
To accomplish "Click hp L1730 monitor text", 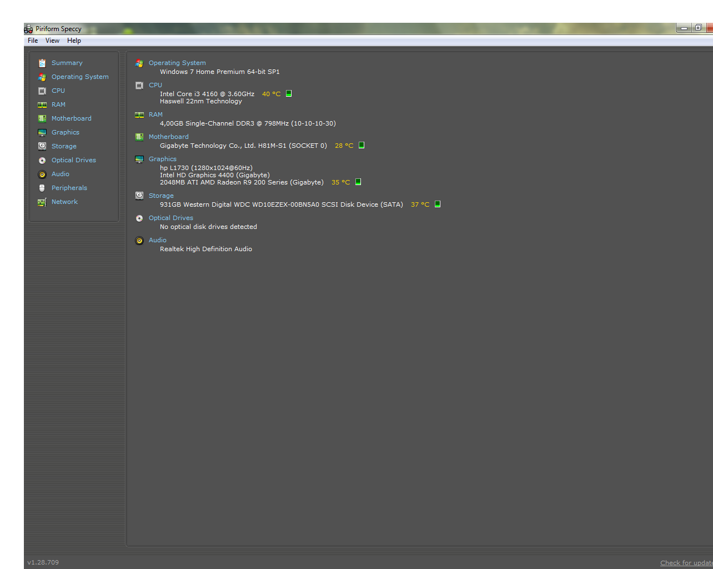I will [206, 168].
